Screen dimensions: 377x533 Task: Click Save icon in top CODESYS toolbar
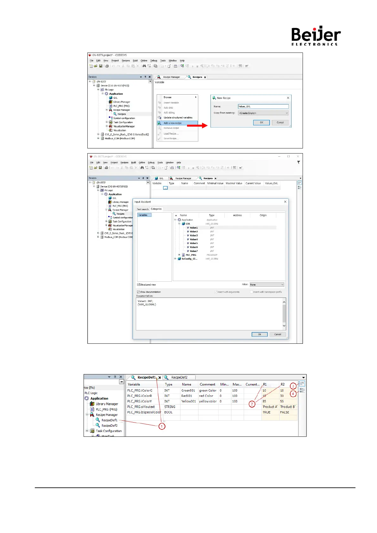coord(101,66)
